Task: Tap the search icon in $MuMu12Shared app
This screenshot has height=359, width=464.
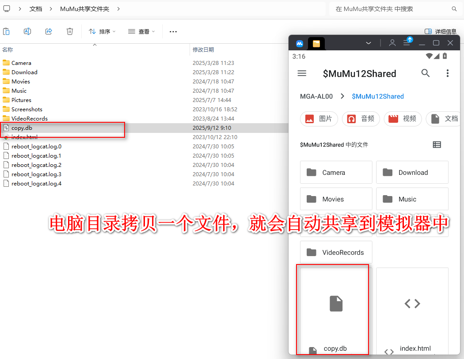Action: 426,73
